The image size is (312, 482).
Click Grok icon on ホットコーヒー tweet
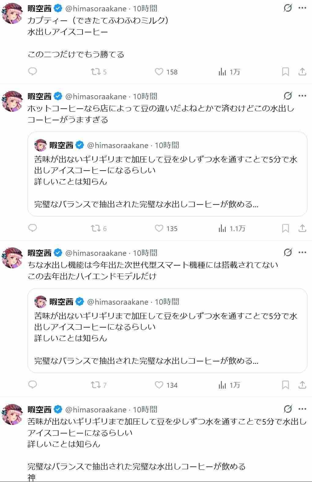288,96
